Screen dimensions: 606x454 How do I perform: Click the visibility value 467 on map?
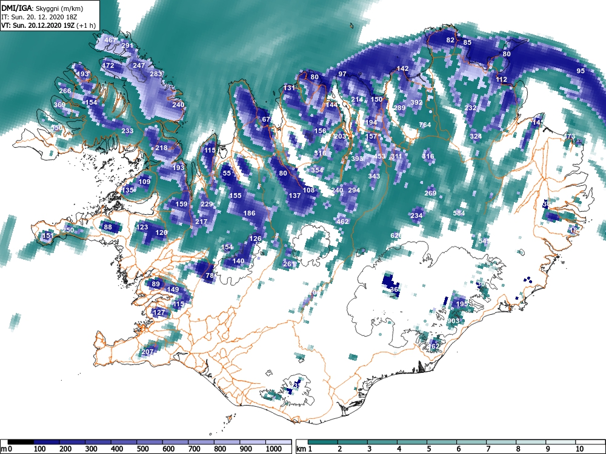[110, 40]
